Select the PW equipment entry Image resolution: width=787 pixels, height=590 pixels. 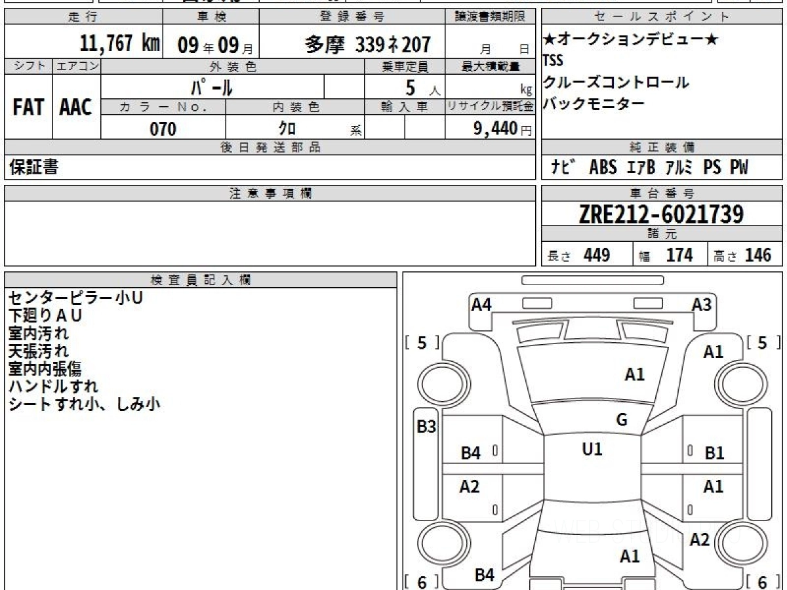coord(739,167)
